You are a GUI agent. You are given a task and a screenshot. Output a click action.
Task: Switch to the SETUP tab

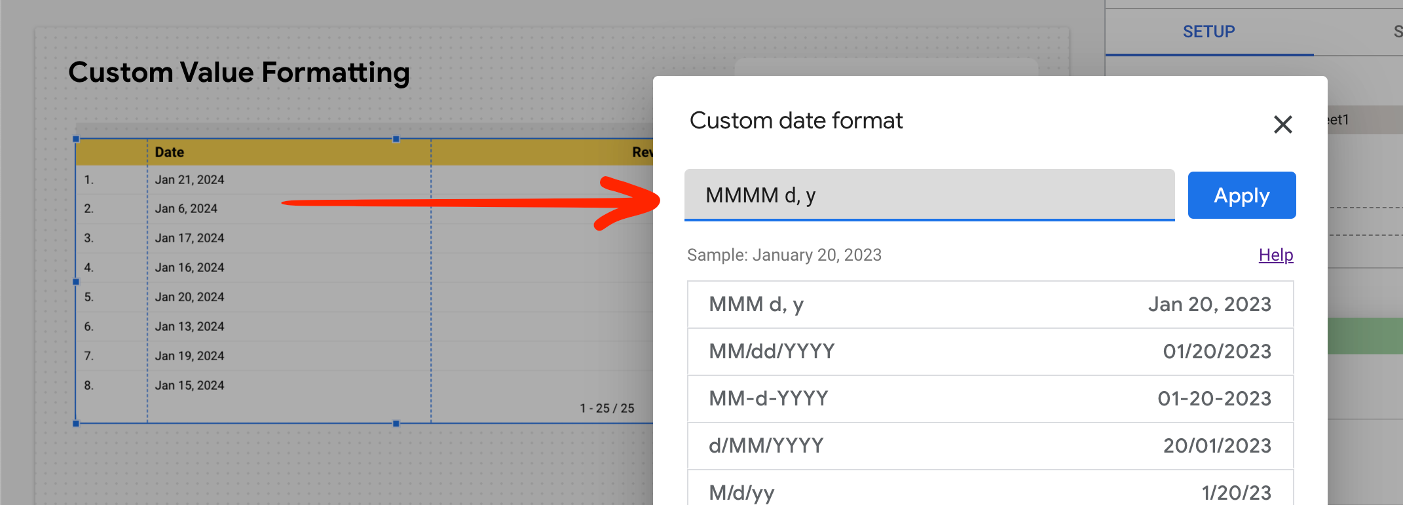point(1208,31)
